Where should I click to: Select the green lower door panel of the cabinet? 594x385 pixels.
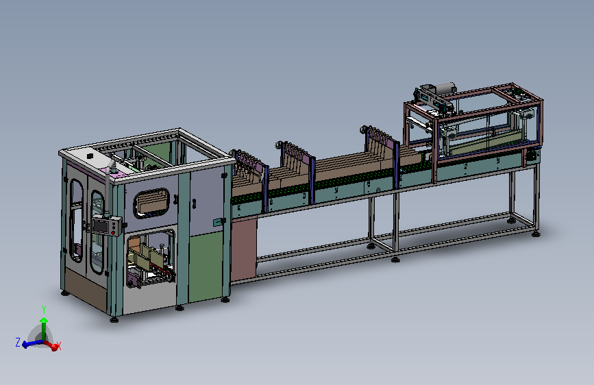(x=206, y=267)
